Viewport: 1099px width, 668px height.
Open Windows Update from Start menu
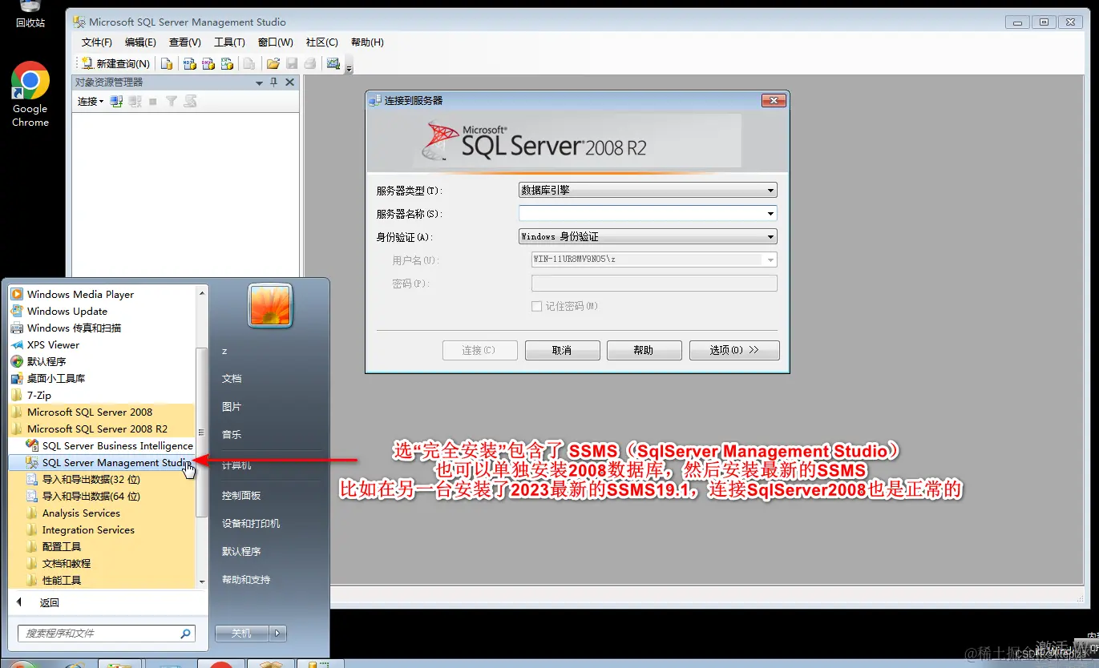click(x=101, y=312)
